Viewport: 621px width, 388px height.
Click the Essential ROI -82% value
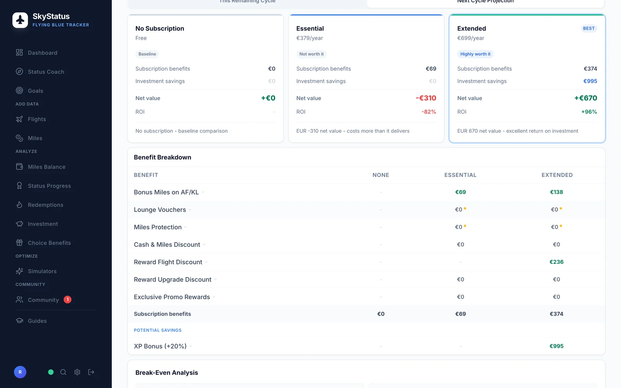point(429,112)
